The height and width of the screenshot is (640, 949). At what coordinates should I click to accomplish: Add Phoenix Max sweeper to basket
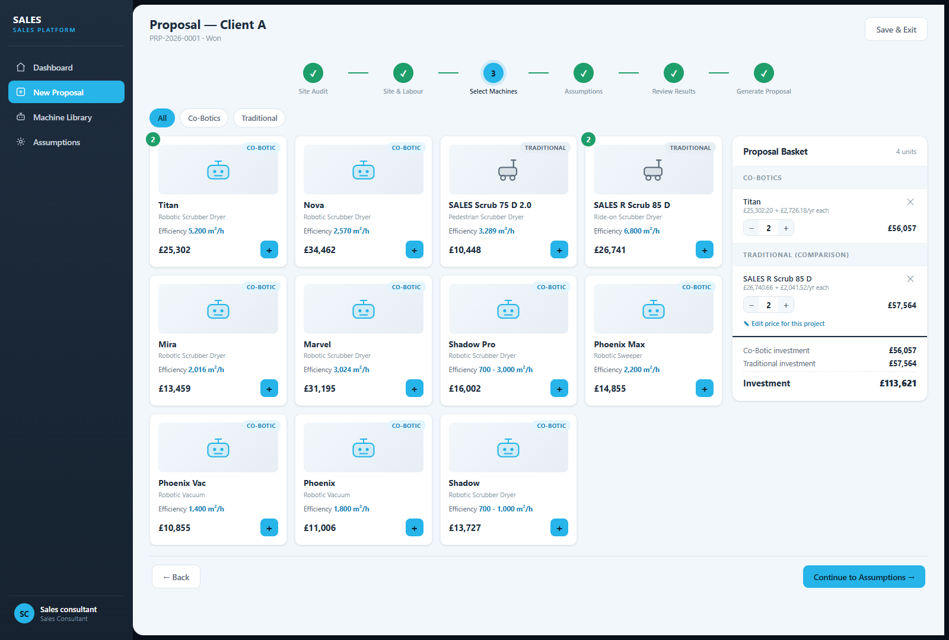pos(705,388)
